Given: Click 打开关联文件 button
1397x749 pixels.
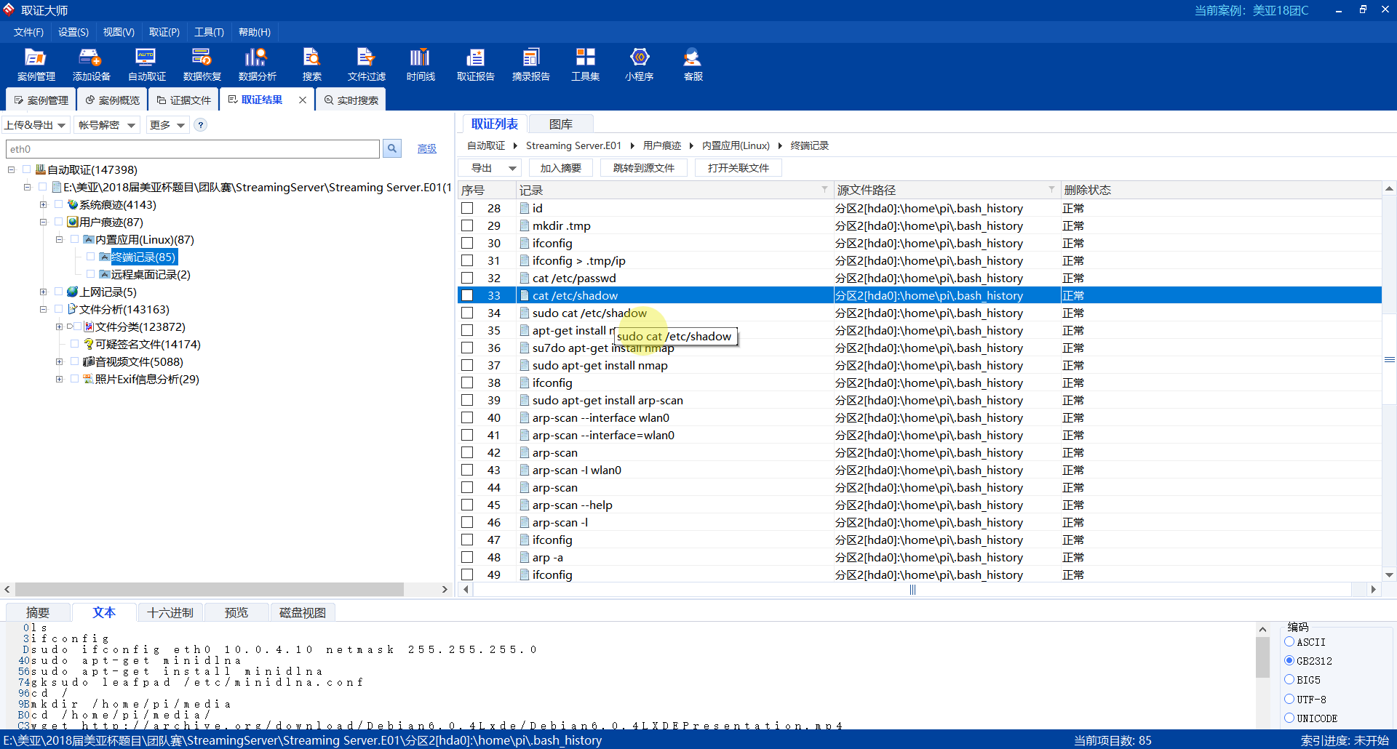Looking at the screenshot, I should tap(739, 168).
